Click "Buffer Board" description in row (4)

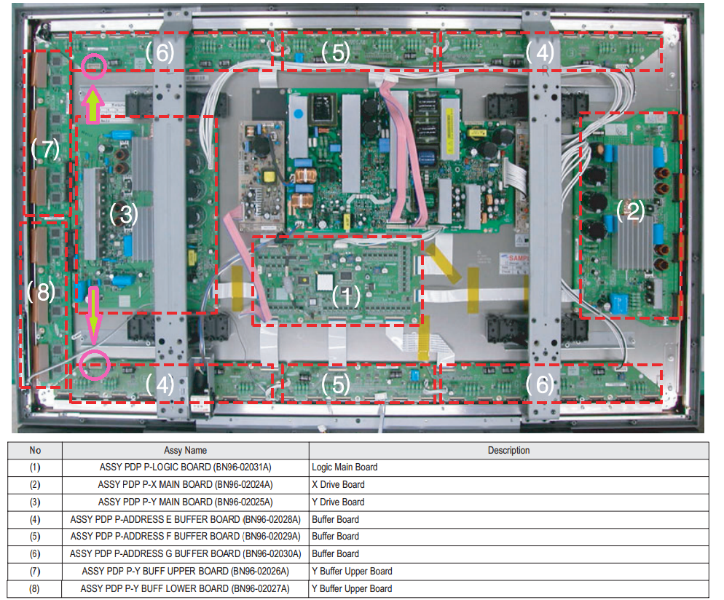(x=335, y=520)
